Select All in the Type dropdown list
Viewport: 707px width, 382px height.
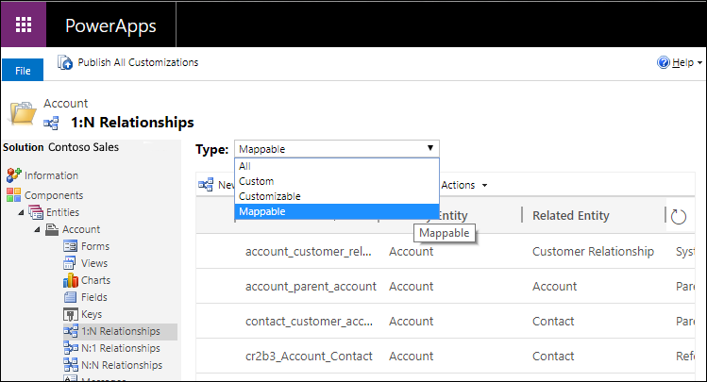tap(245, 166)
